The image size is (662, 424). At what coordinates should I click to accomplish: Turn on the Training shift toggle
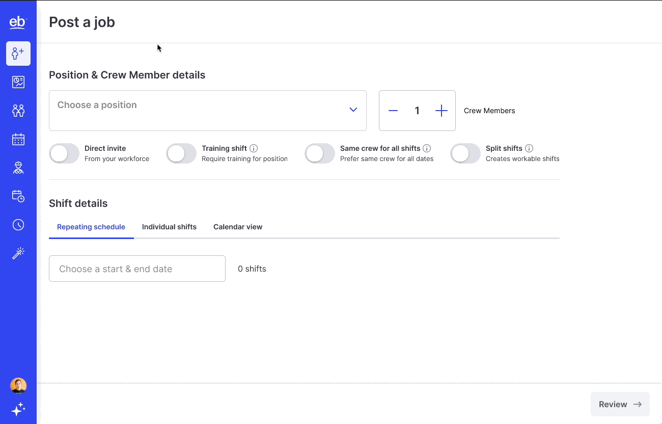(181, 153)
